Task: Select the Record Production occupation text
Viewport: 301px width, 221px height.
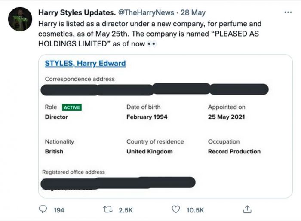Action: 234,151
